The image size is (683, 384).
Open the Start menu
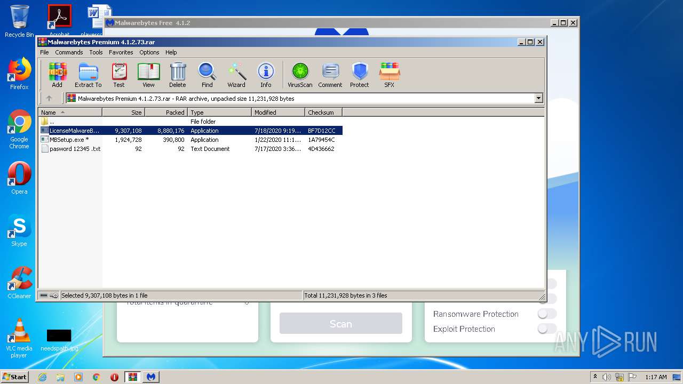(14, 377)
